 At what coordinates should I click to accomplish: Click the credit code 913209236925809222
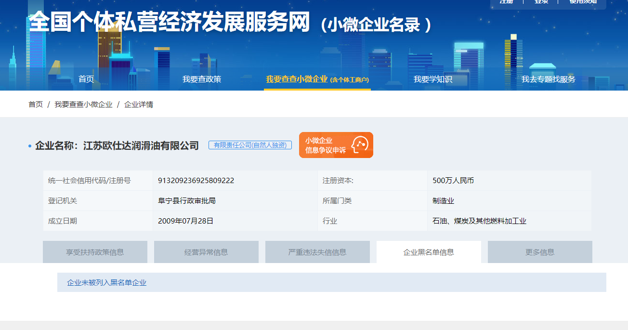coord(196,181)
